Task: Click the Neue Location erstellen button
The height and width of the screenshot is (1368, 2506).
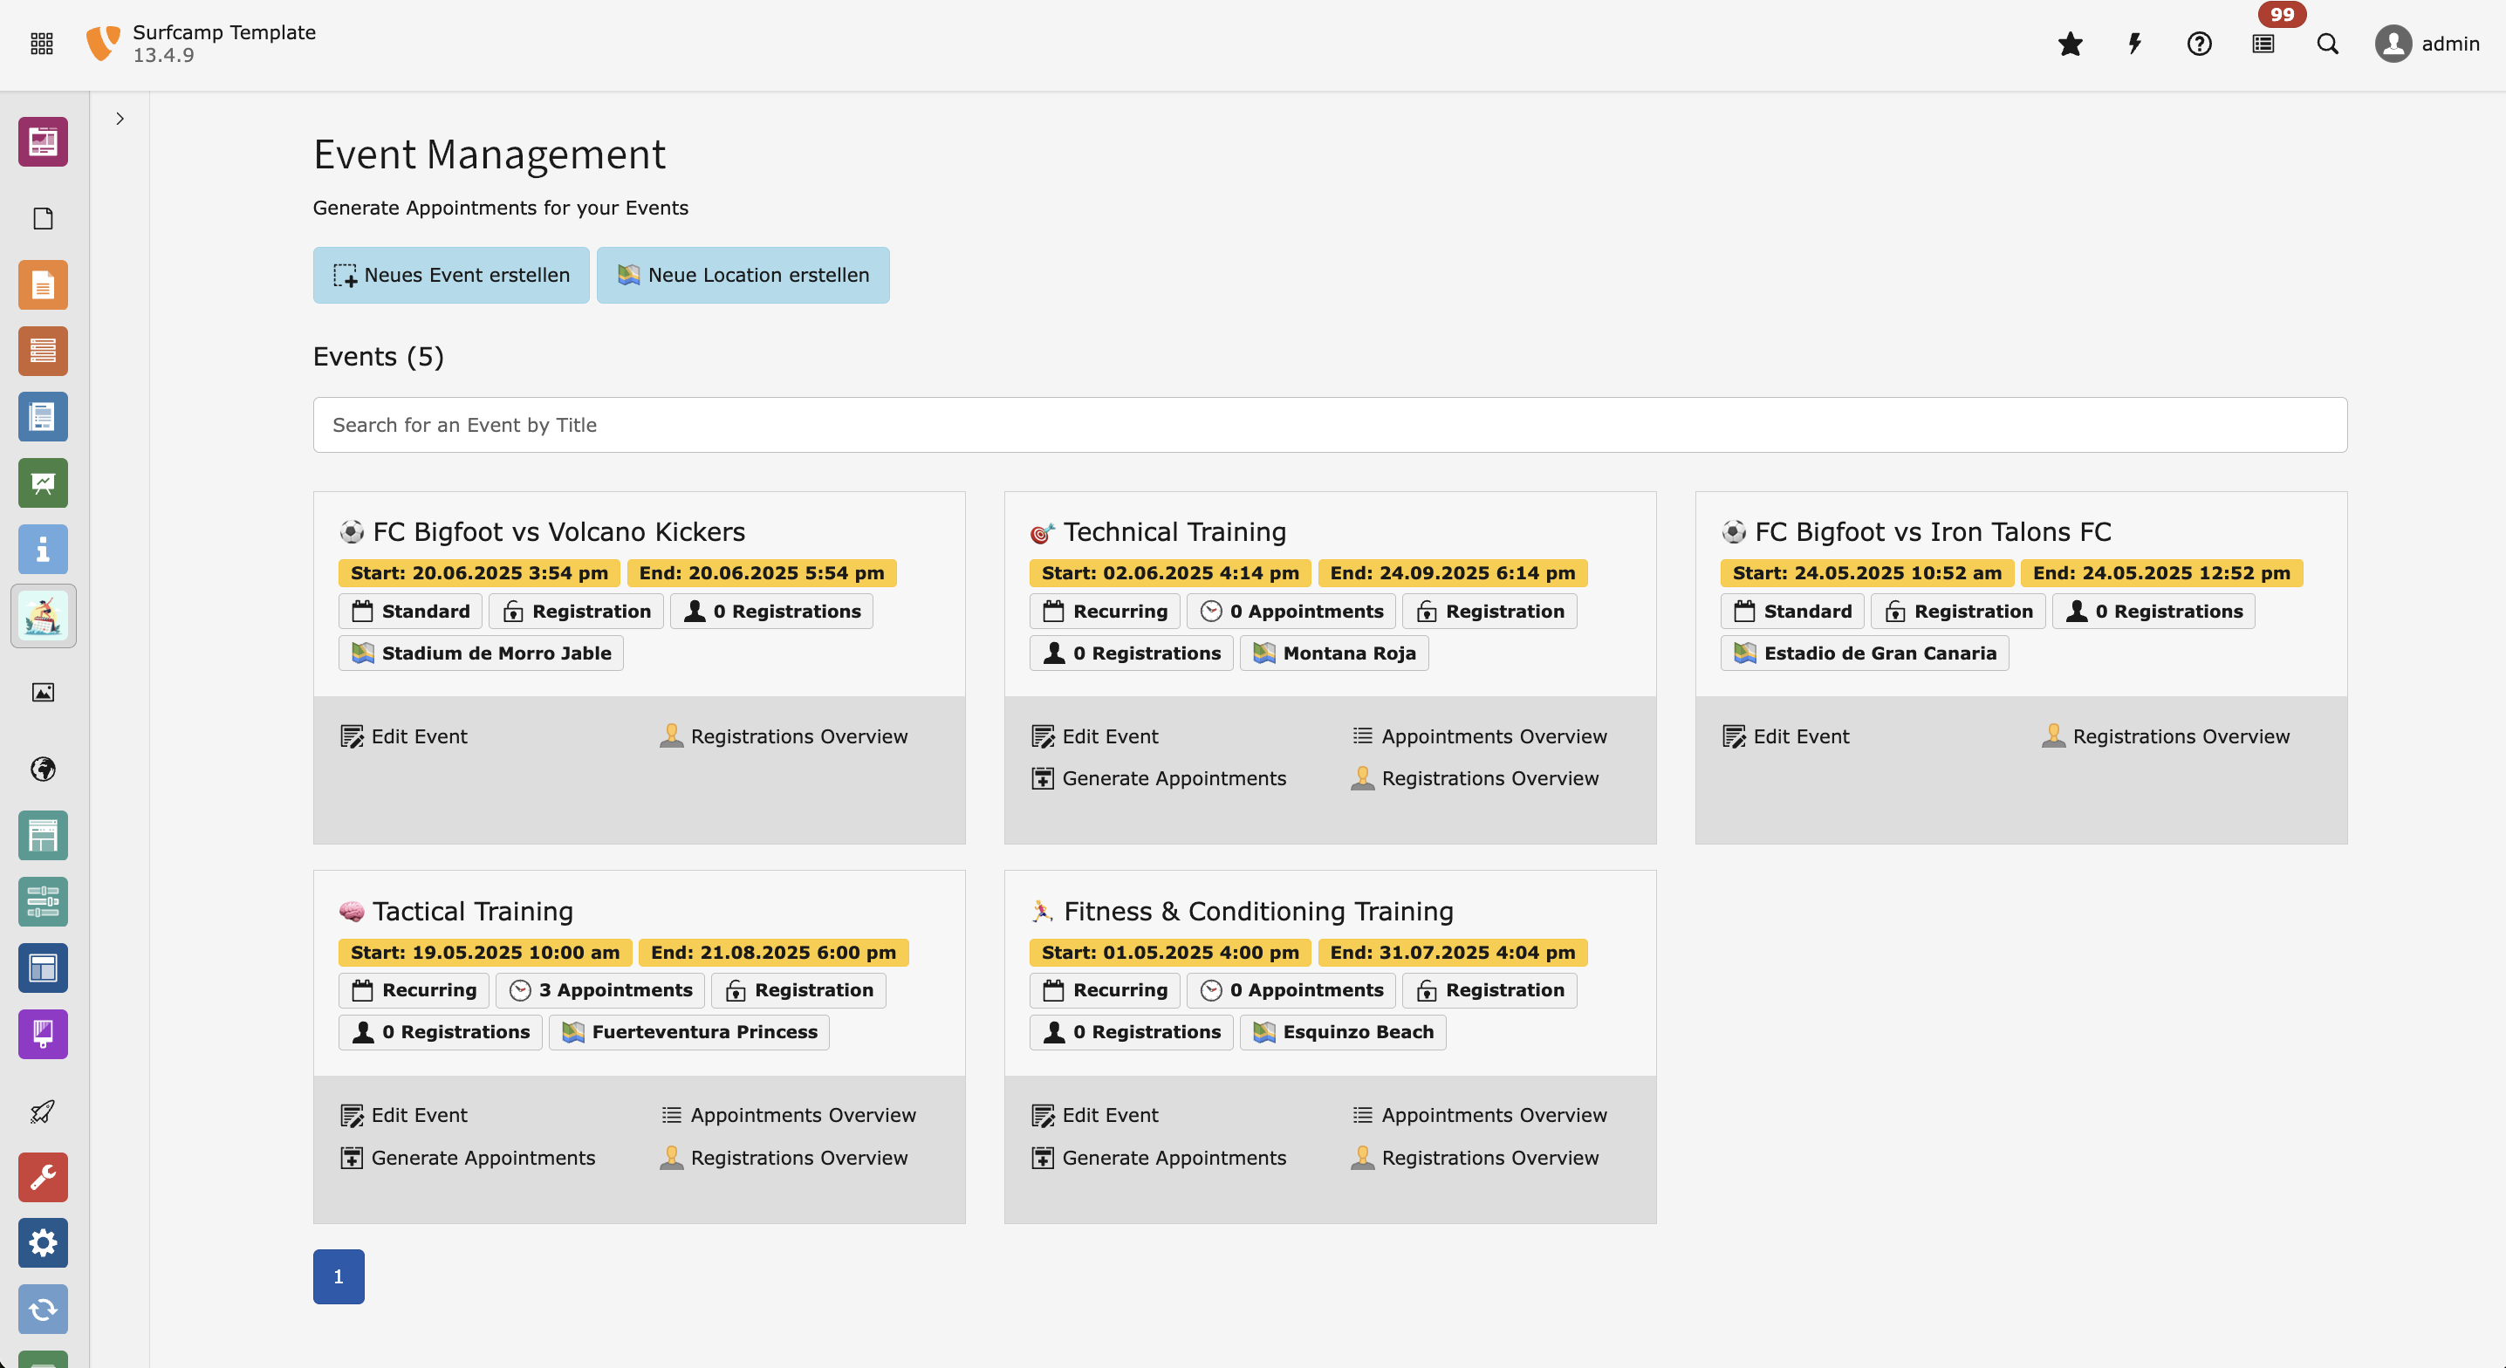Action: click(743, 276)
